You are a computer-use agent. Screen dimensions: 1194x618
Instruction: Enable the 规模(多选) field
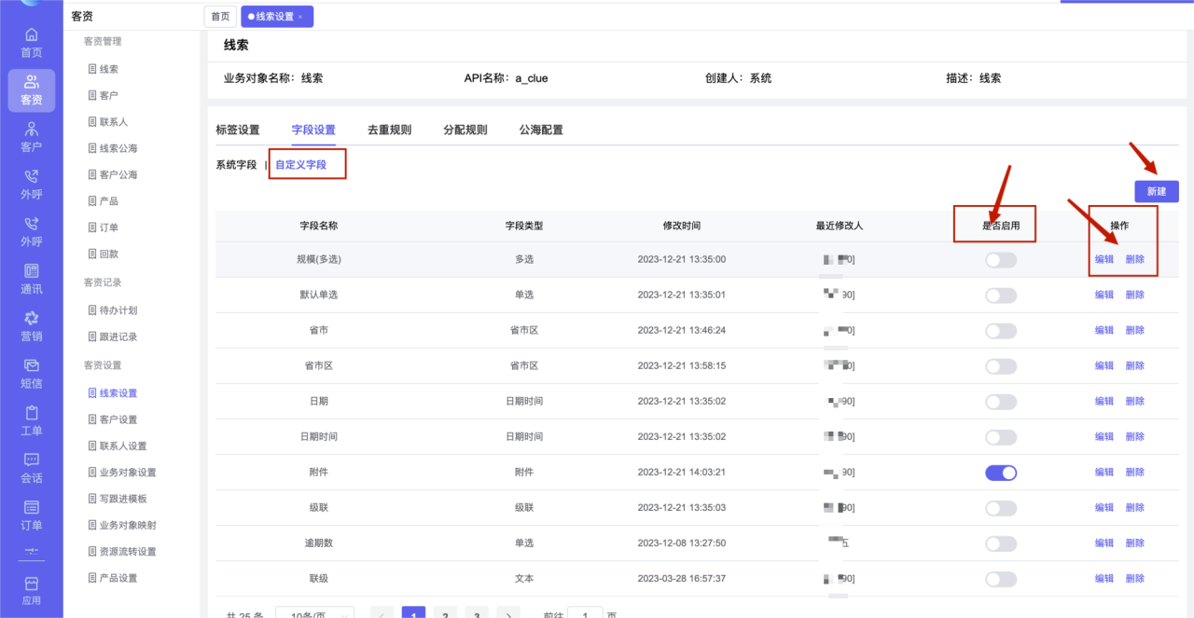pyautogui.click(x=1001, y=260)
